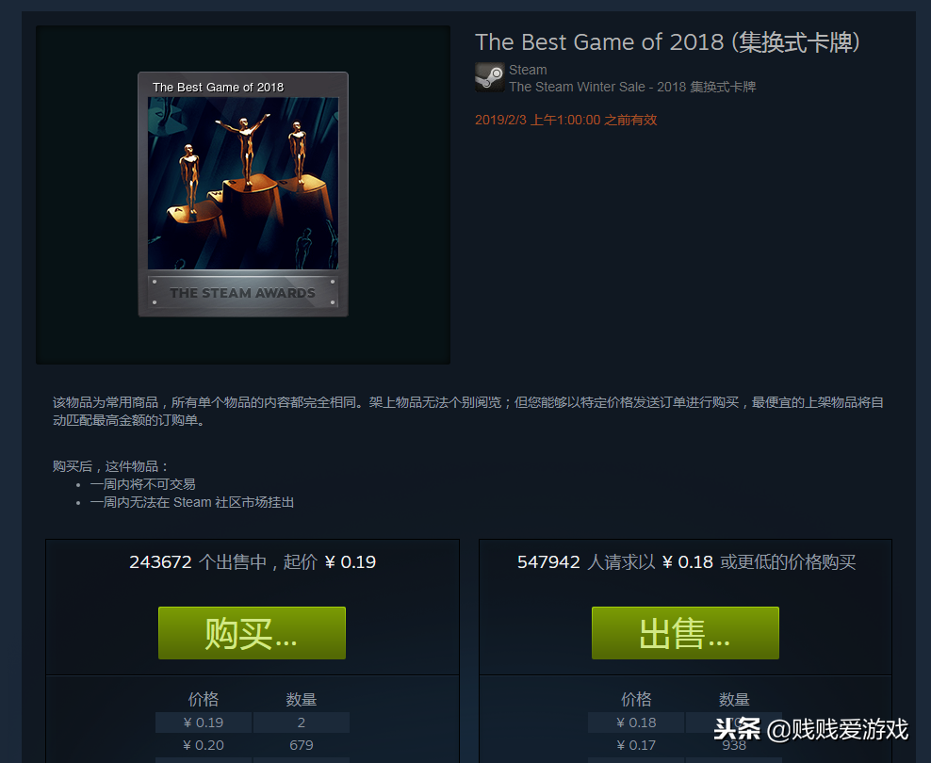Click the 547942 buy requests summary
Viewport: 931px width, 763px height.
pos(686,561)
